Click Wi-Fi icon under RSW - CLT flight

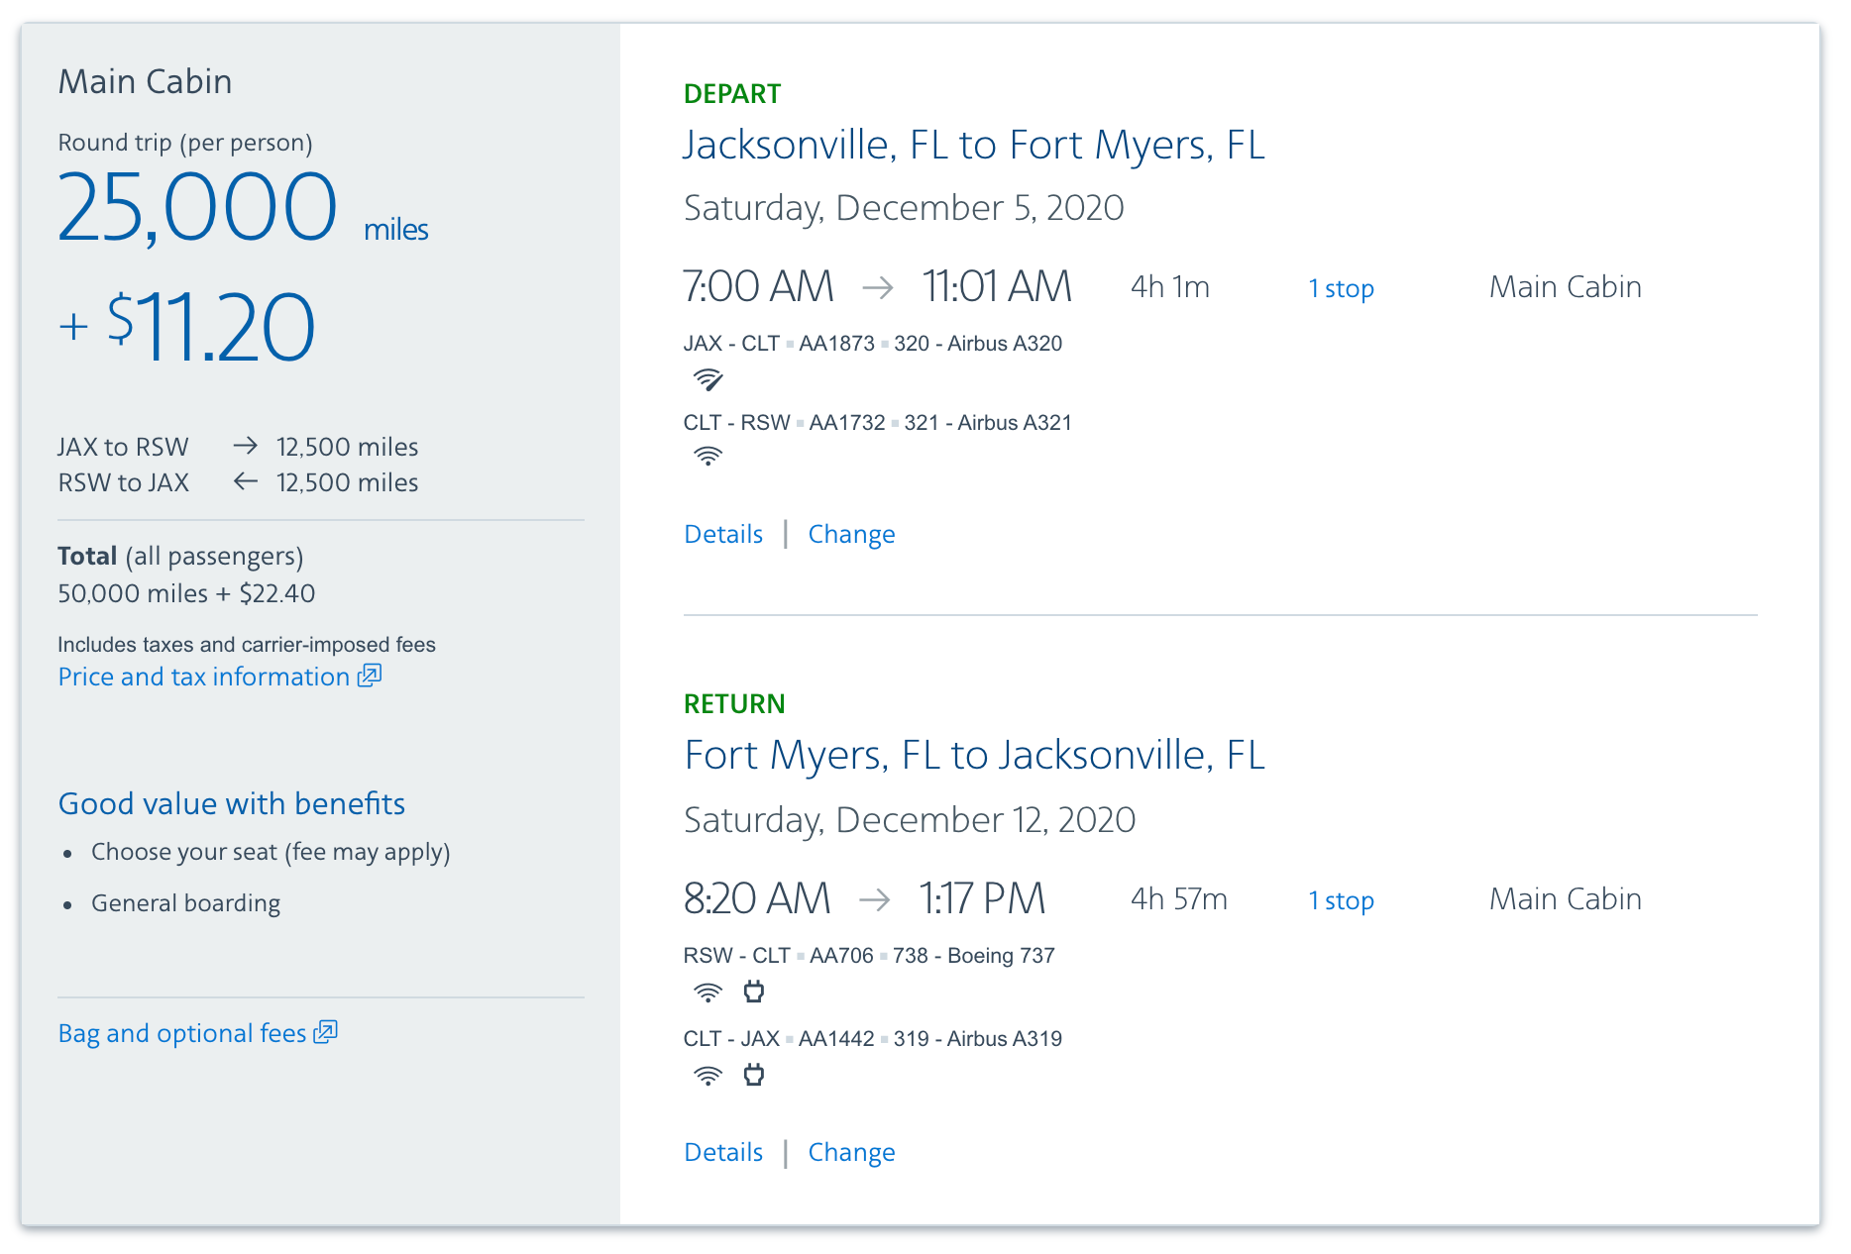pyautogui.click(x=708, y=993)
